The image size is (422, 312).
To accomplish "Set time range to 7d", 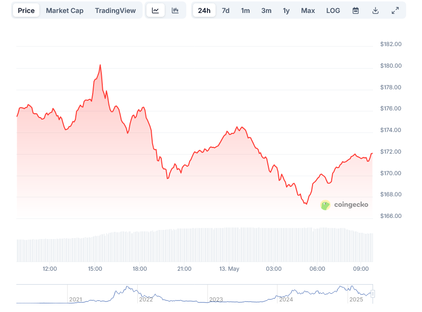I will (x=226, y=11).
